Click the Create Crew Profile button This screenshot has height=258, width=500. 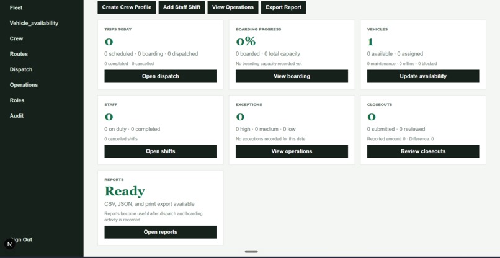[x=127, y=7]
